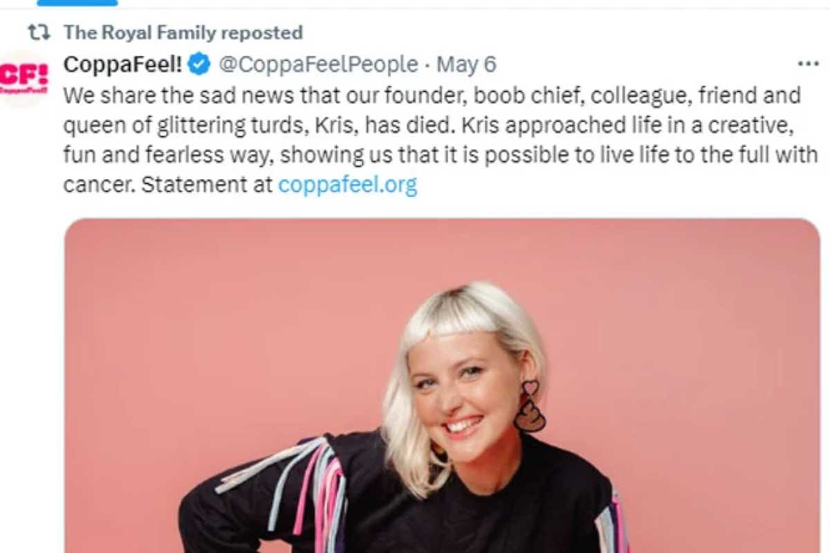This screenshot has width=830, height=553.
Task: Follow the coppafeel.org link
Action: coord(347,185)
